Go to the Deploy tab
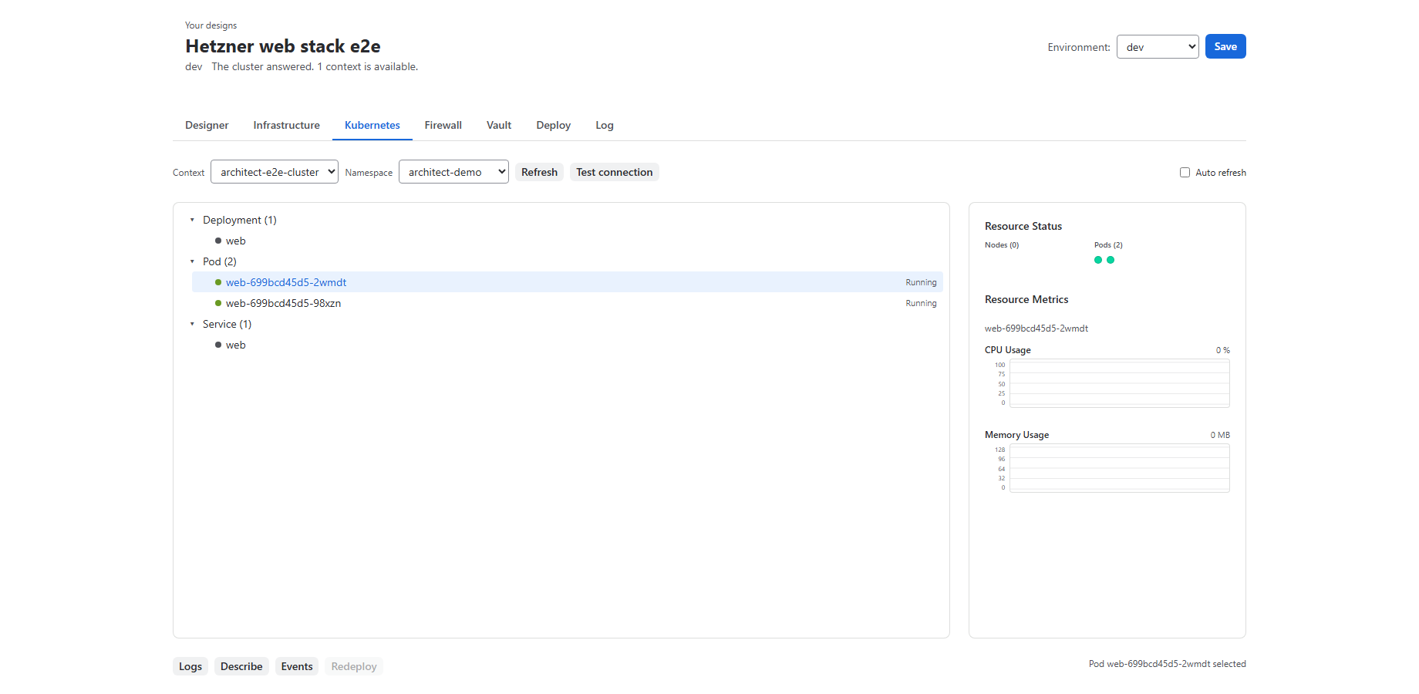This screenshot has height=694, width=1419. pyautogui.click(x=554, y=125)
